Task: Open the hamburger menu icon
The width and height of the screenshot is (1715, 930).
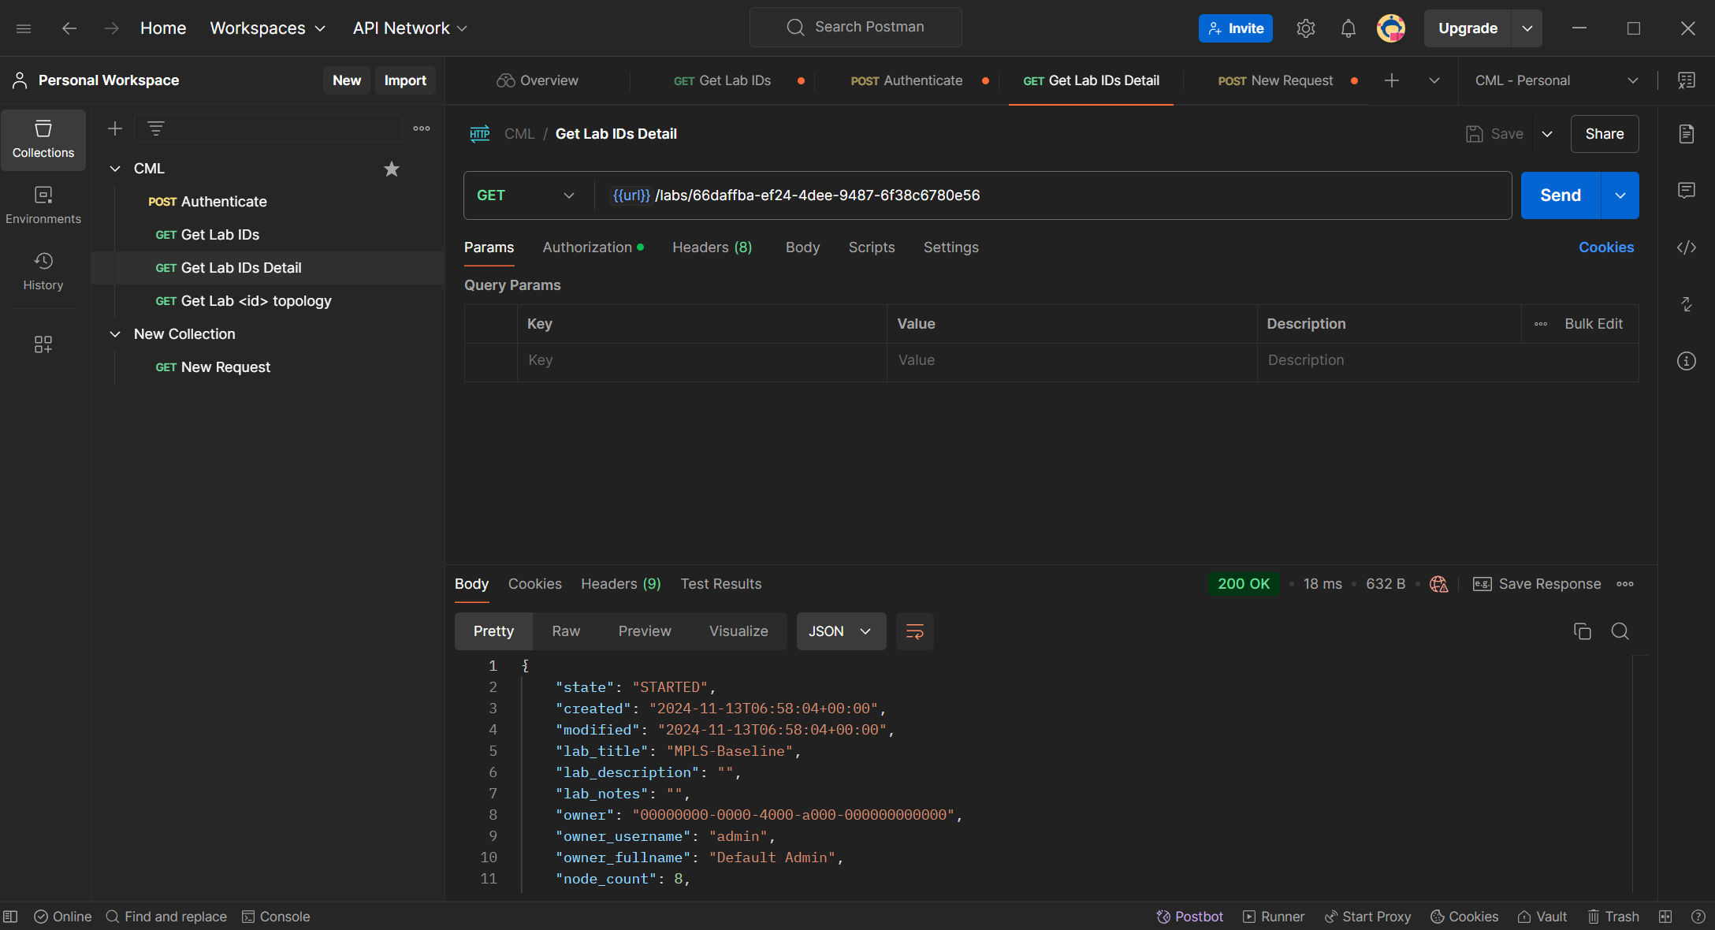Action: pos(24,28)
